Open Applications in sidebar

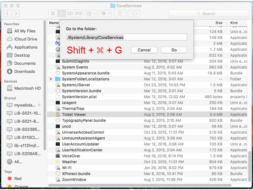click(22, 47)
